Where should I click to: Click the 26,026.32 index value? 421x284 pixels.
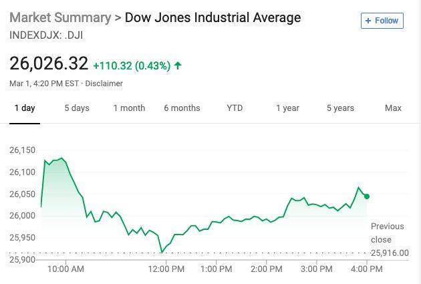tap(49, 64)
